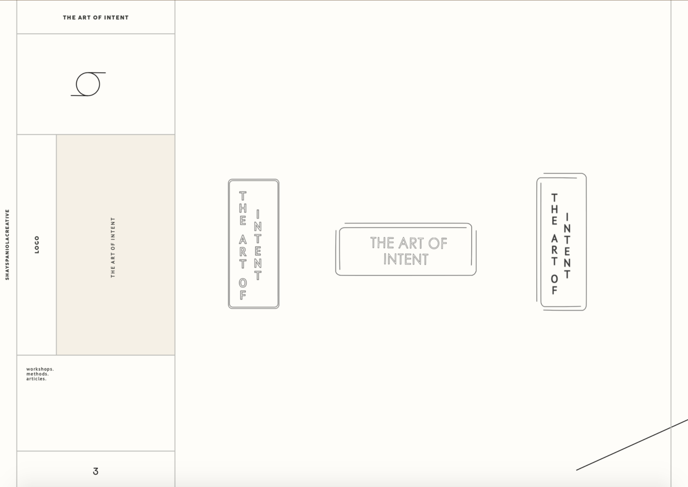The height and width of the screenshot is (487, 688).
Task: Click the 'workshops.' text
Action: 40,369
